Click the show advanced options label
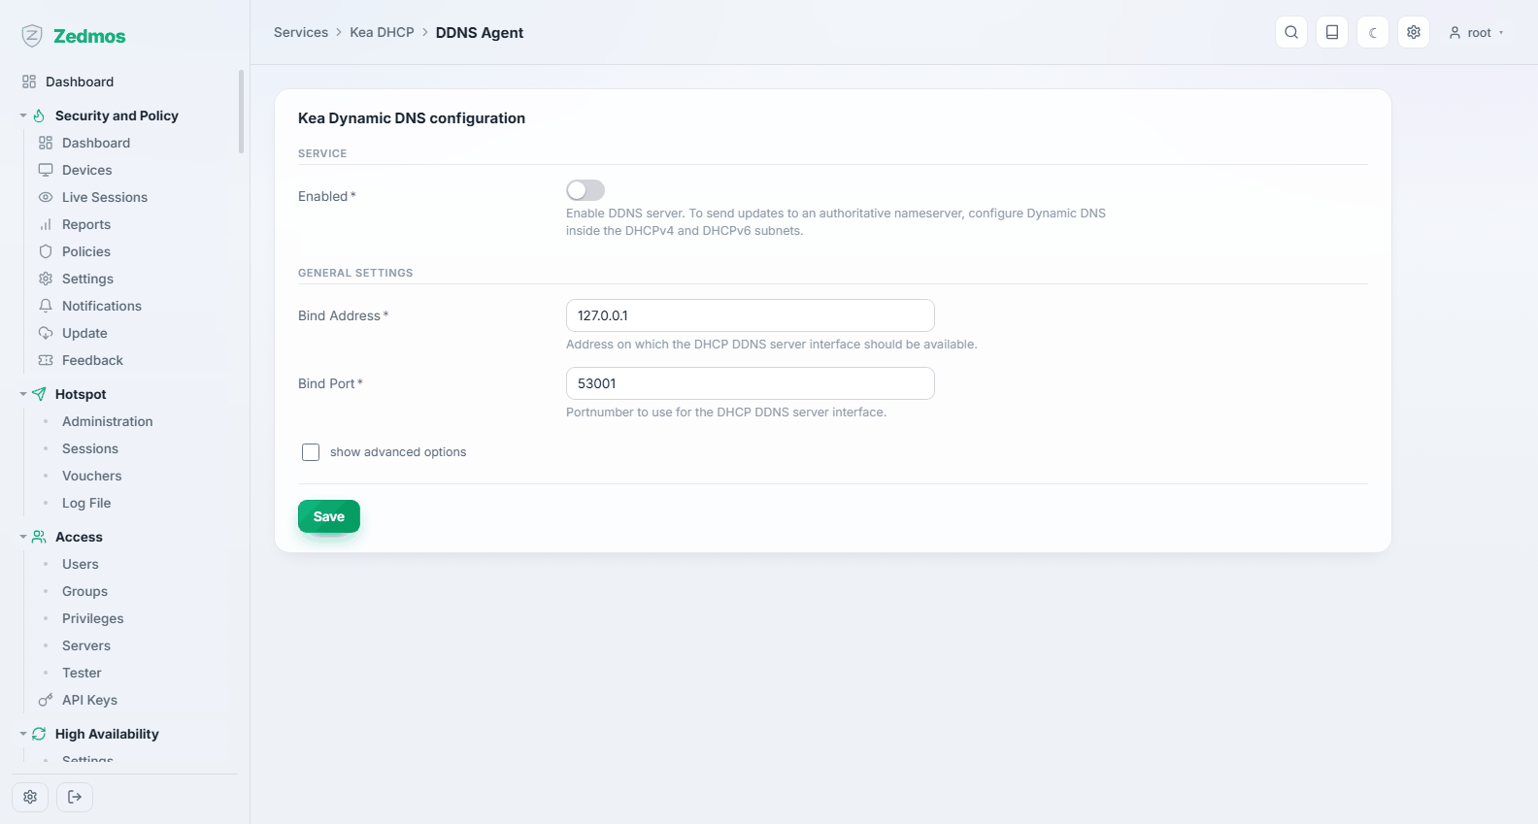The width and height of the screenshot is (1538, 824). [x=398, y=452]
